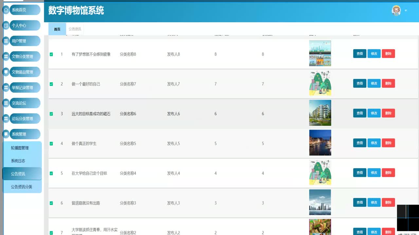Edit the 做一个最好的自己 entry

(374, 83)
